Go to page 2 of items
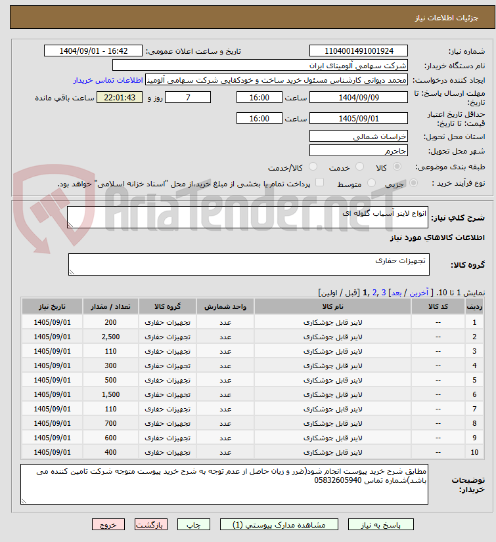 (x=374, y=293)
